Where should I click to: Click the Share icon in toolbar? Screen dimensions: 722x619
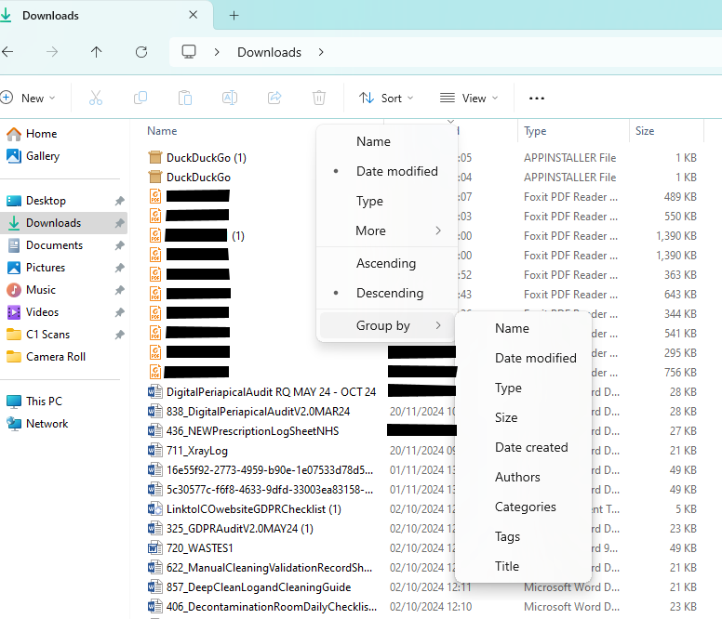click(x=274, y=98)
